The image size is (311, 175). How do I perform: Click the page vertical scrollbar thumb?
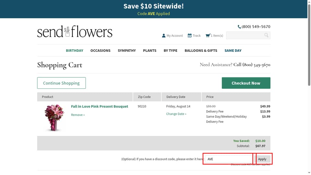(309, 45)
